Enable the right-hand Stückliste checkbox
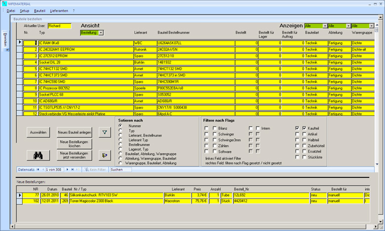Screen dimensions: 385x231 tap(304, 158)
